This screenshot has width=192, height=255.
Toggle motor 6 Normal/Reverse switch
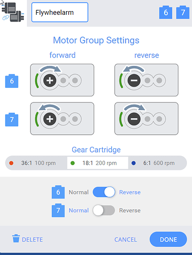click(104, 192)
